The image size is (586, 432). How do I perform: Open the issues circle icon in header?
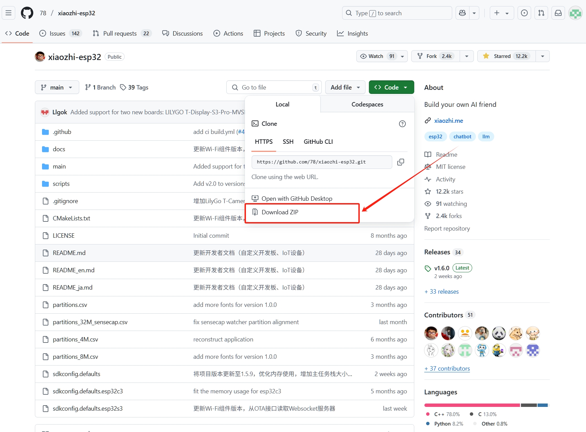[x=524, y=13]
